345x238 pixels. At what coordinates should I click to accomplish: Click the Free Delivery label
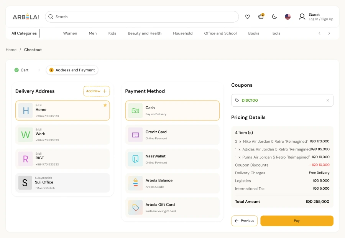click(x=319, y=173)
